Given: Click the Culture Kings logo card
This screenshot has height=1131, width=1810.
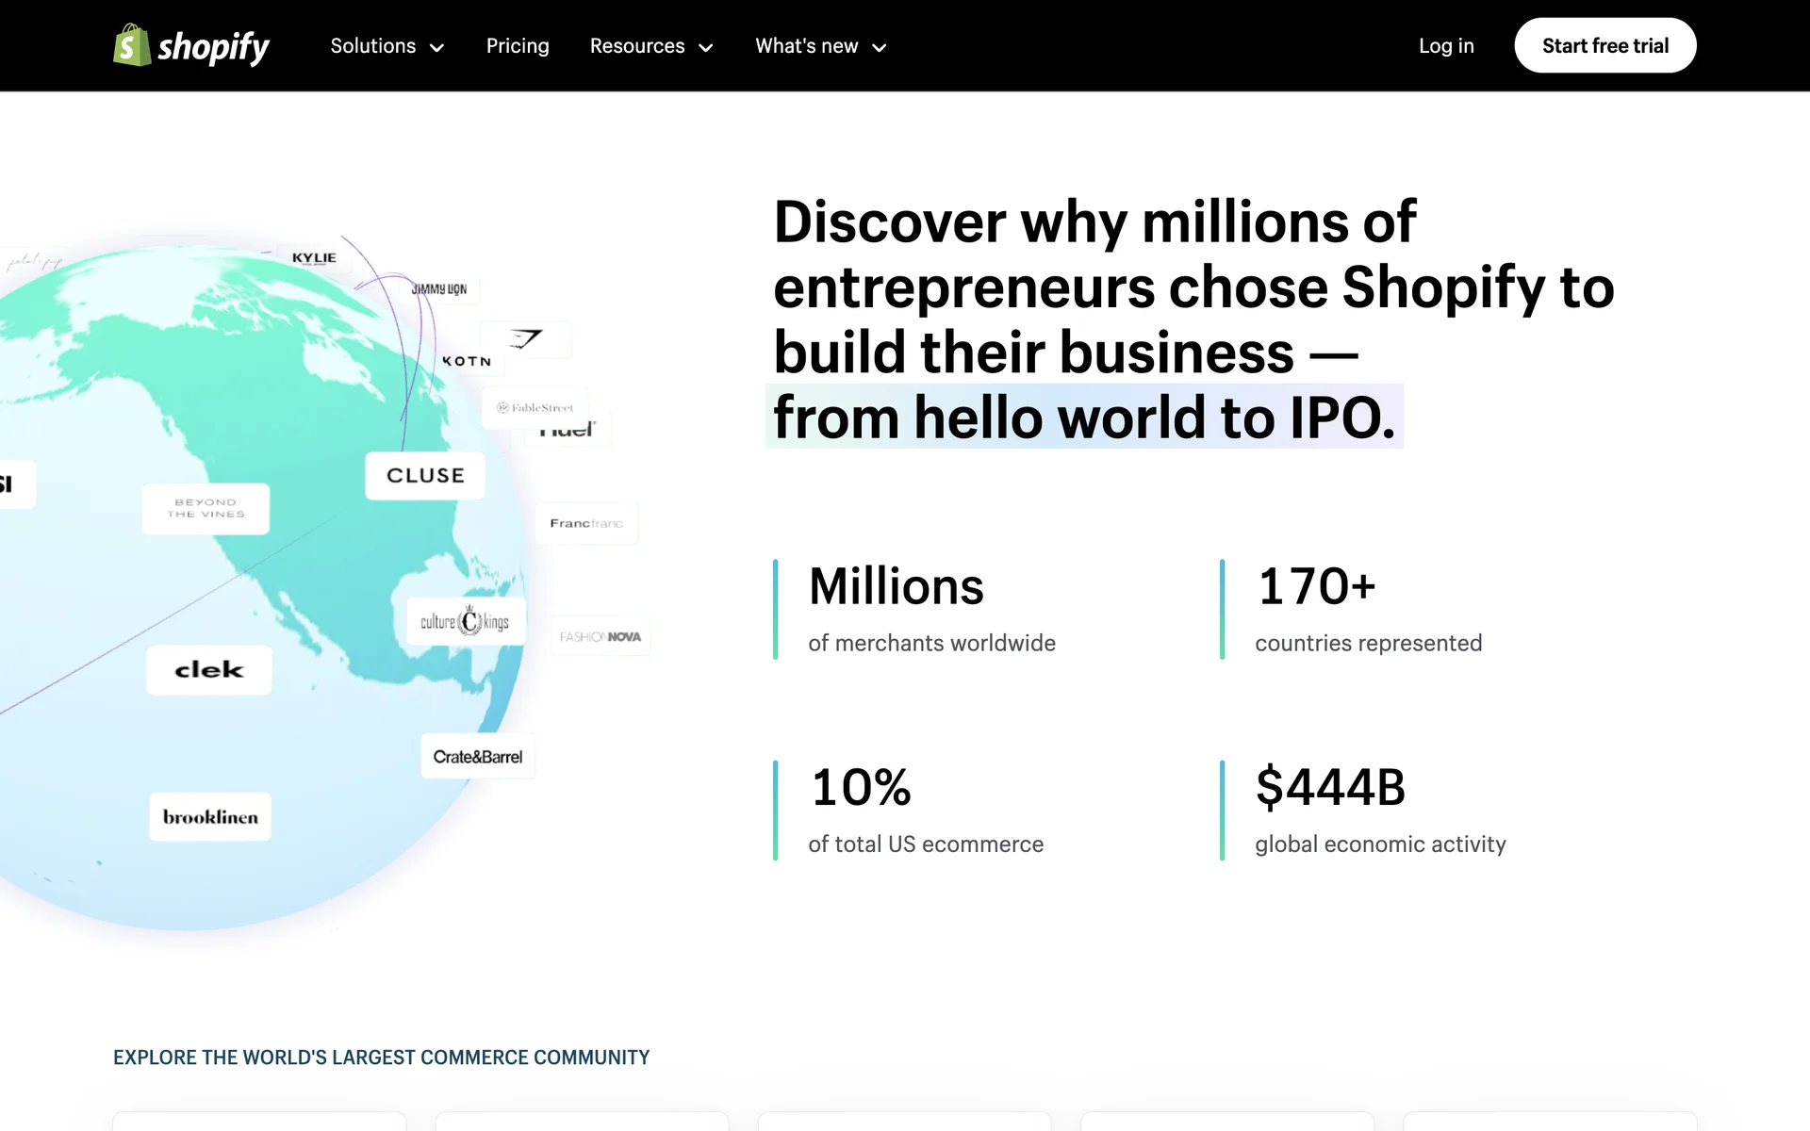Looking at the screenshot, I should point(465,622).
